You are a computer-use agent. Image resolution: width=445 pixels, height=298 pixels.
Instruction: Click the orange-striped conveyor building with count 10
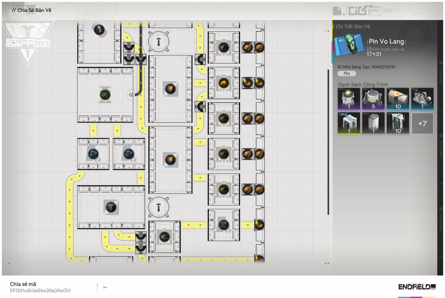[398, 99]
